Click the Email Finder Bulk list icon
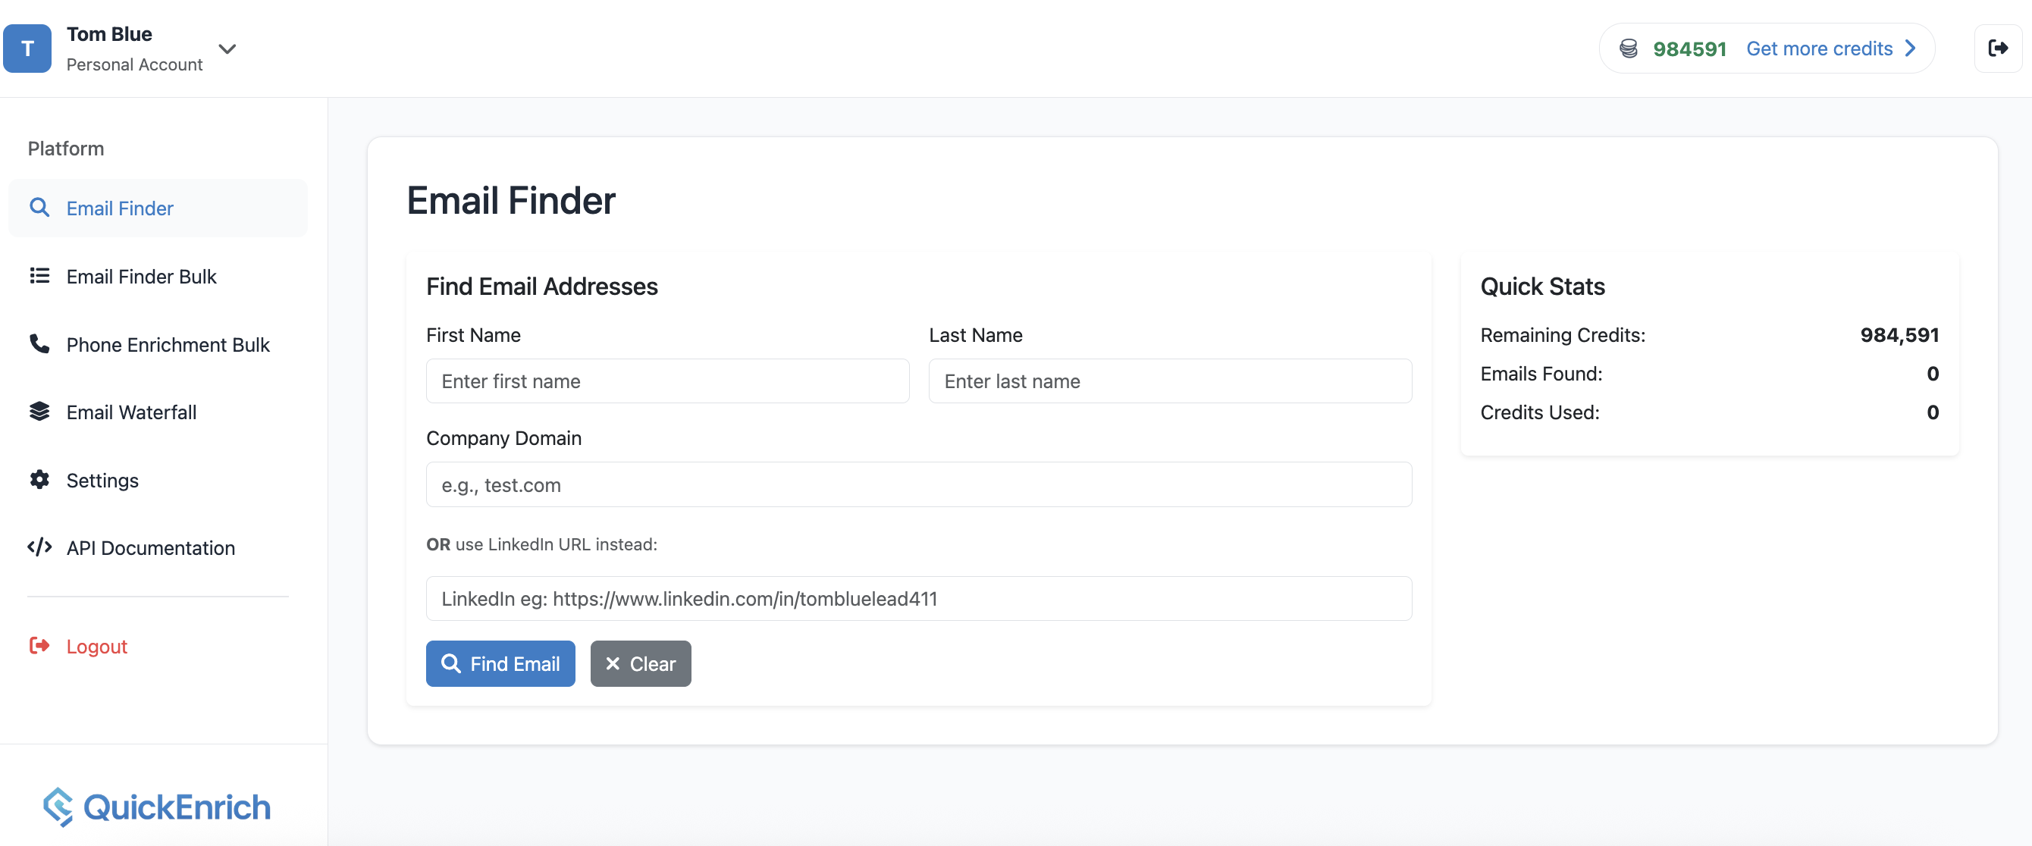Image resolution: width=2032 pixels, height=846 pixels. click(x=39, y=276)
